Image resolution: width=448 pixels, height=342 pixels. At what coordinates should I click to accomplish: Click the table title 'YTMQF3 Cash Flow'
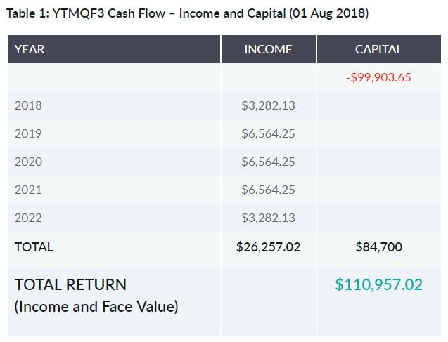tap(186, 13)
